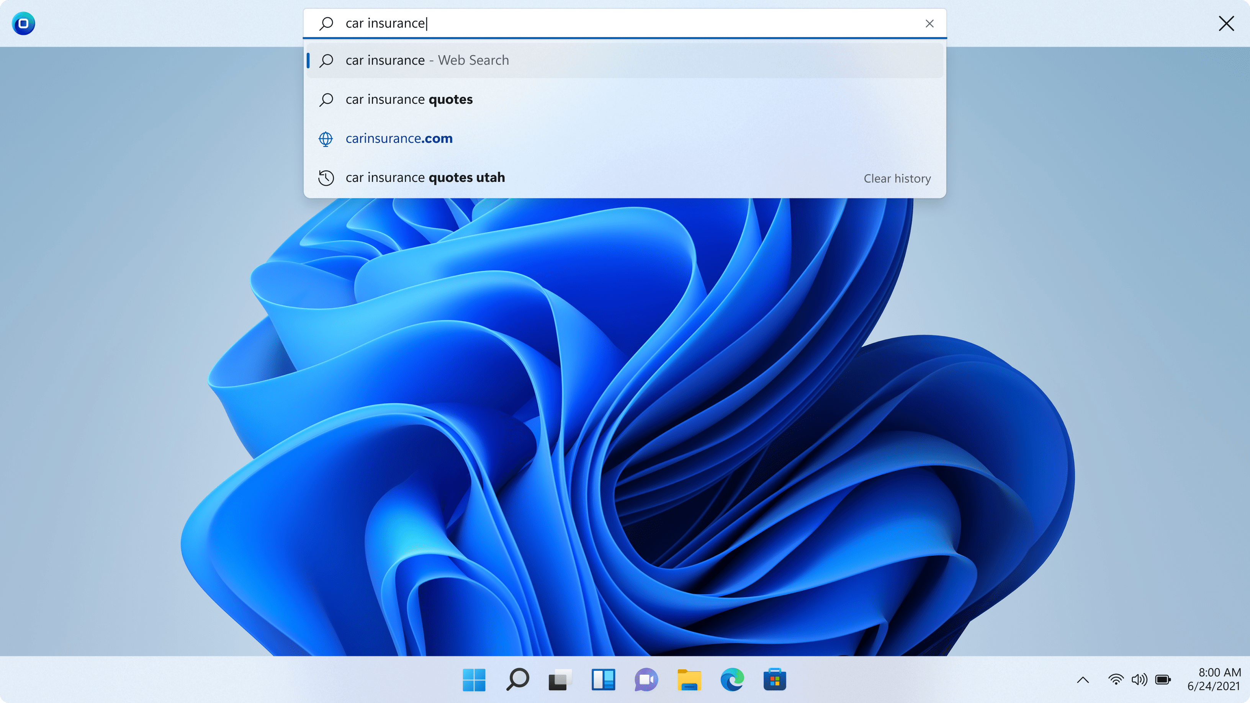Open the Windows Start menu

pyautogui.click(x=474, y=679)
